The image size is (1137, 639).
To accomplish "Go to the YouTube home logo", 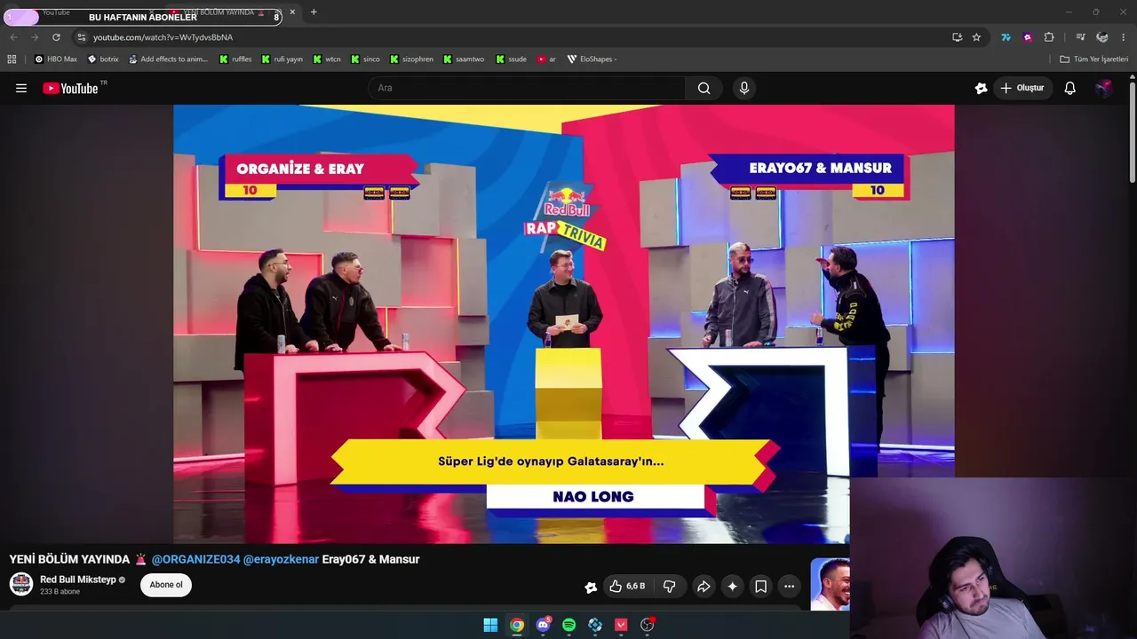I will point(70,88).
